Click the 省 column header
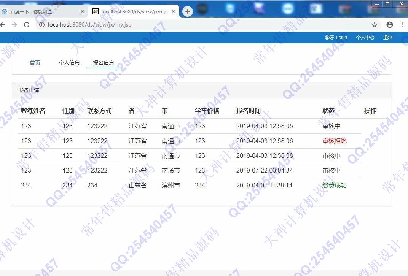The height and width of the screenshot is (276, 408). click(132, 111)
